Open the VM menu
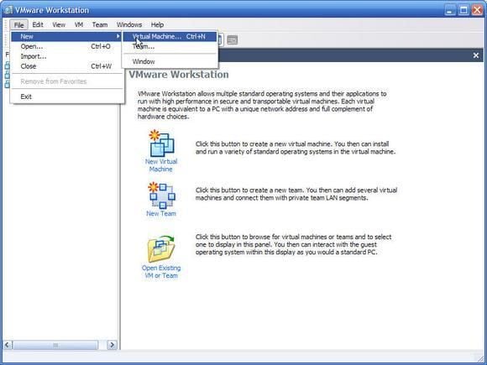 (x=79, y=25)
